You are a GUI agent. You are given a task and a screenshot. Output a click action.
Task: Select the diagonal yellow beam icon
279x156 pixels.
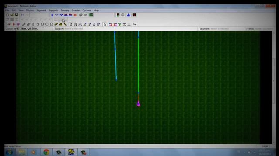point(65,24)
